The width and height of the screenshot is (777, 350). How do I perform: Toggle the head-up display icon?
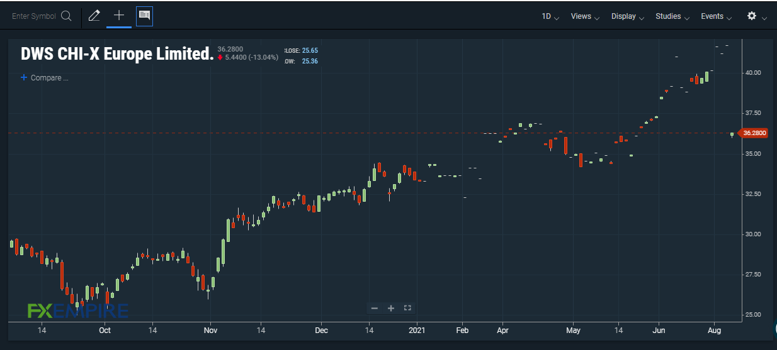tap(144, 16)
